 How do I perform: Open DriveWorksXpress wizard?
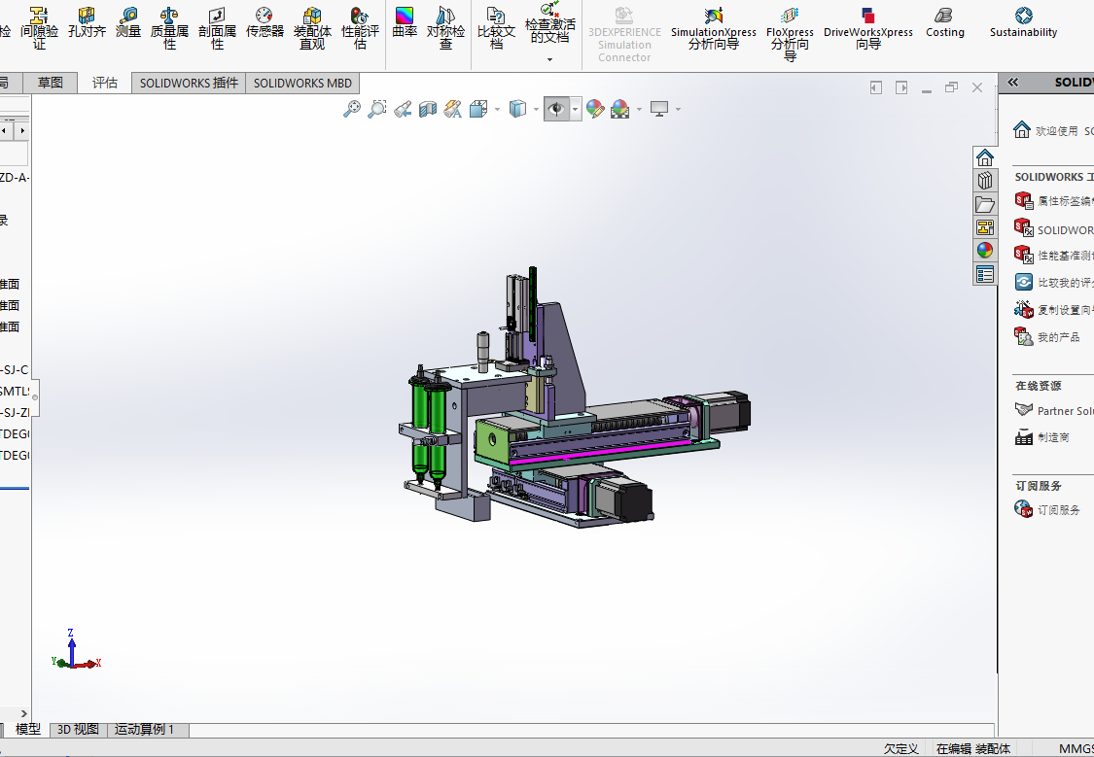pos(868,27)
